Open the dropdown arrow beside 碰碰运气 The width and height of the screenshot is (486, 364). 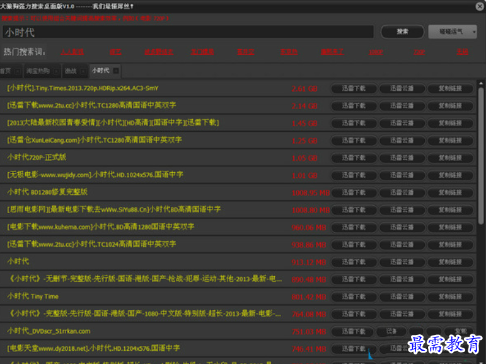pos(474,32)
